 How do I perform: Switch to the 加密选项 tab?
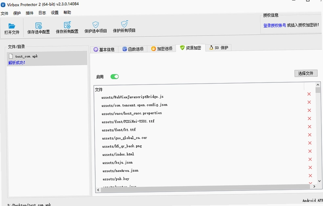coord(162,48)
